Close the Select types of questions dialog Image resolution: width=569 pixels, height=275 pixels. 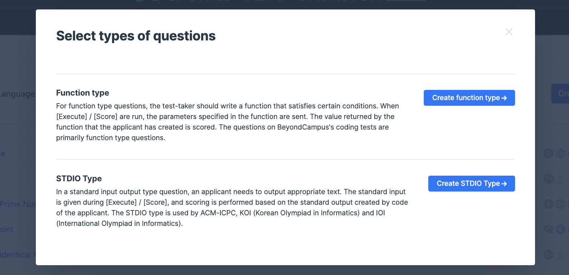pos(509,32)
